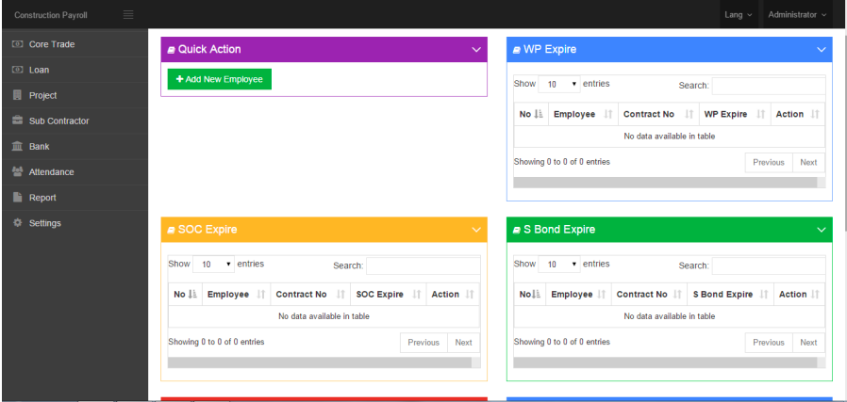Click the Project building icon in sidebar

tap(17, 95)
